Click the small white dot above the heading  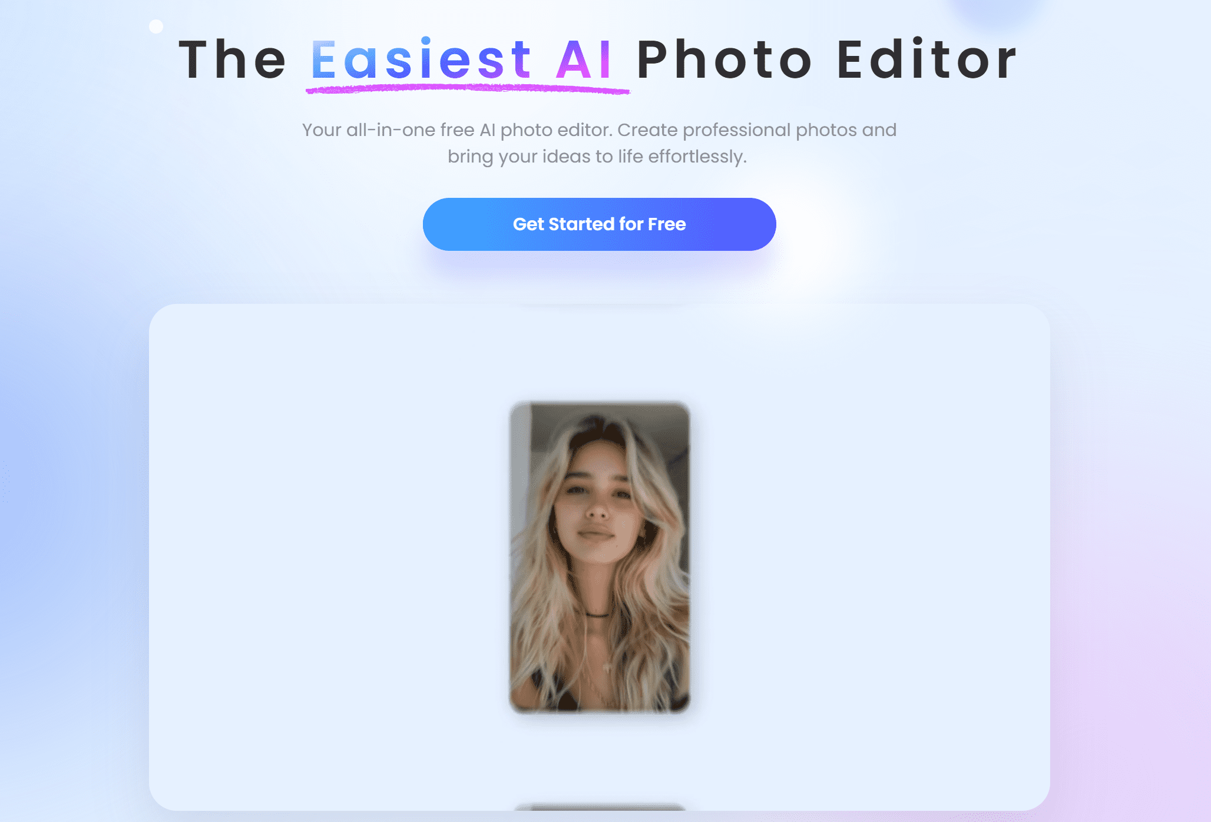[x=156, y=26]
